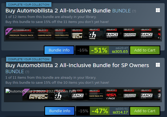Click the (?) help link beside first BUNDLE label

point(134,11)
